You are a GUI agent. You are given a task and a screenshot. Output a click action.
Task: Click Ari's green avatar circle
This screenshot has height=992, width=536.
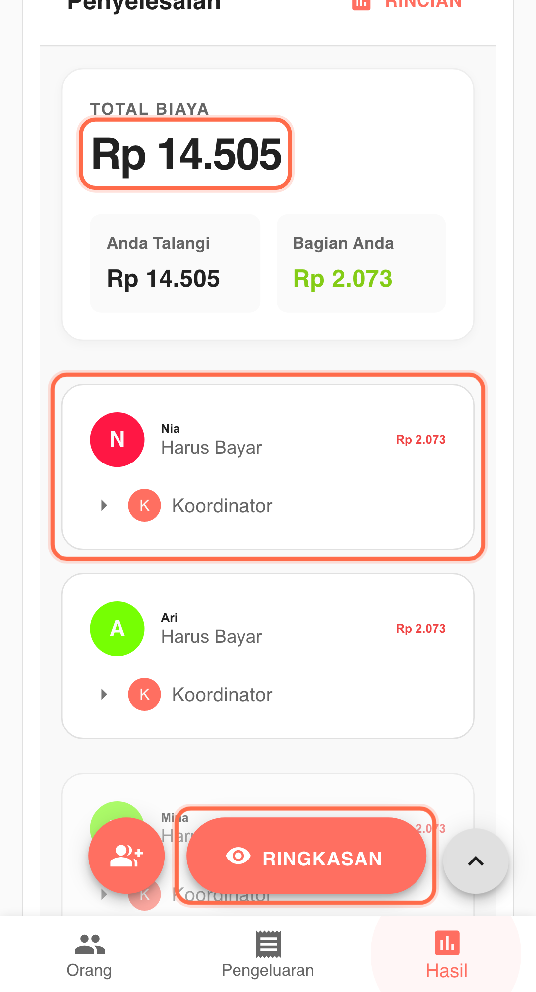[117, 629]
